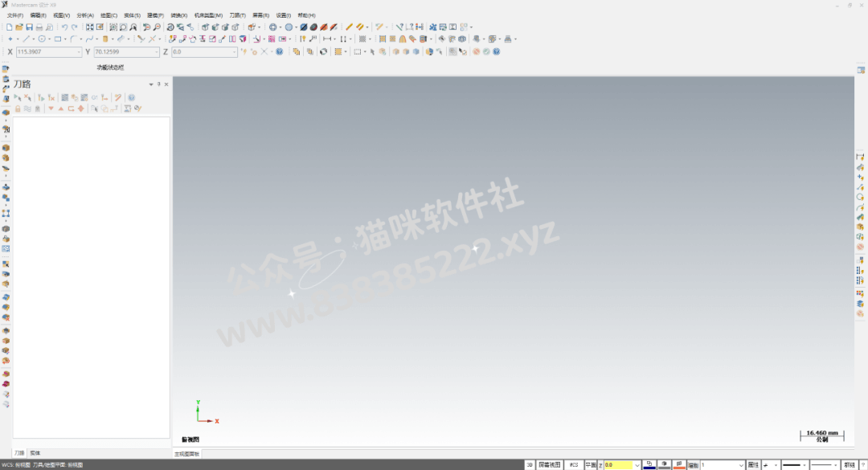Screen dimensions: 868x470
Task: Click the WCS button in status bar
Action: pyautogui.click(x=574, y=465)
